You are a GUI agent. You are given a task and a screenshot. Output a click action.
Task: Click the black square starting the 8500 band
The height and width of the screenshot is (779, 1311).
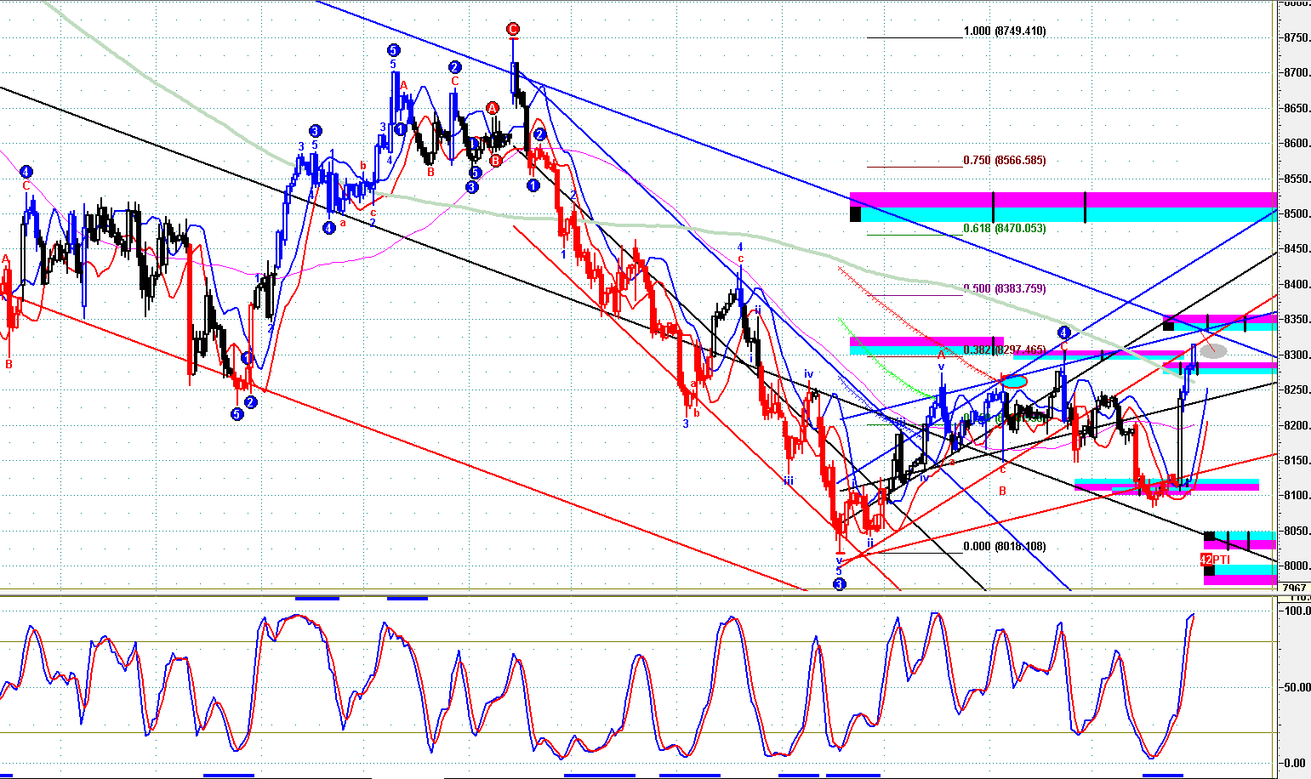(x=855, y=214)
